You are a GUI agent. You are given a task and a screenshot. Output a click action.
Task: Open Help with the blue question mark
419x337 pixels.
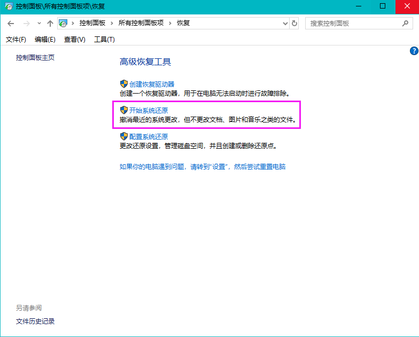coord(414,51)
